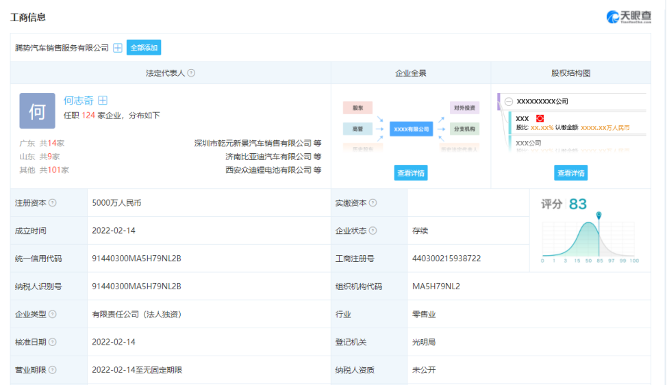Click the plus icon beside 何志奇
This screenshot has height=385, width=667.
(x=103, y=101)
